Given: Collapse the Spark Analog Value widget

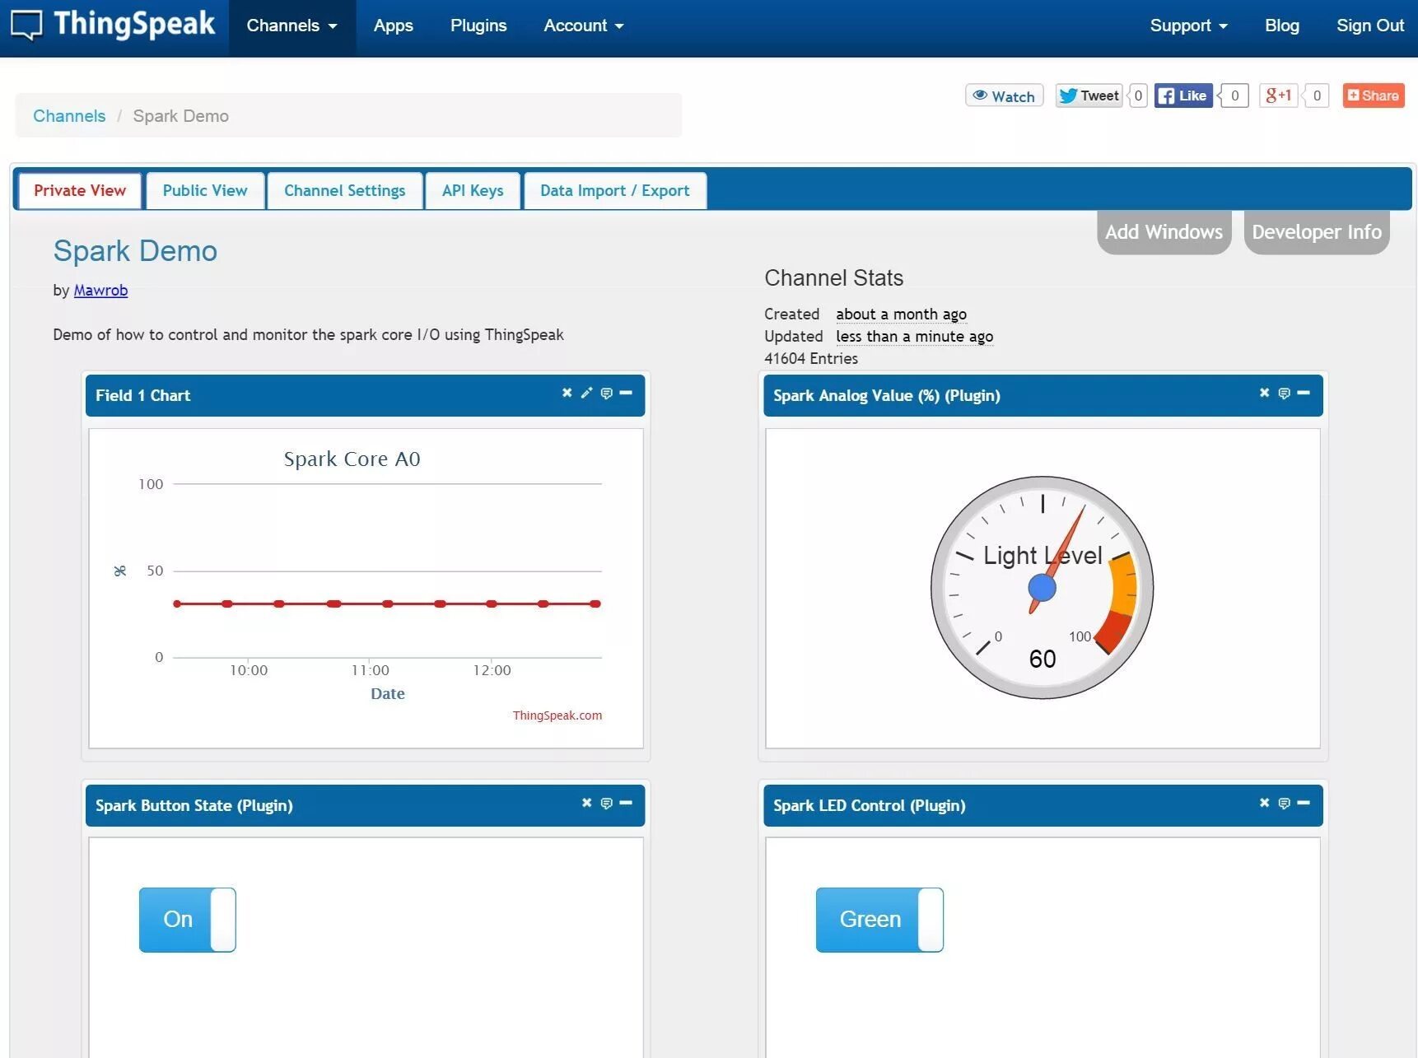Looking at the screenshot, I should [1303, 394].
